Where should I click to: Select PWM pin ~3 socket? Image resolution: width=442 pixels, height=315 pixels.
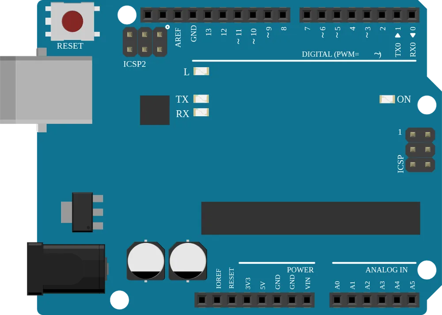(367, 15)
